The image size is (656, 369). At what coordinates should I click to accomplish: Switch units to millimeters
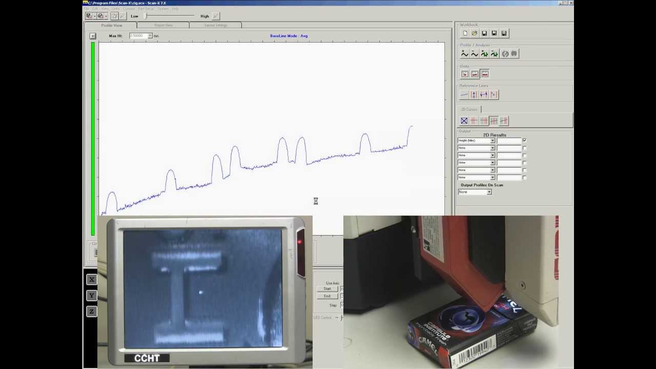click(x=485, y=74)
